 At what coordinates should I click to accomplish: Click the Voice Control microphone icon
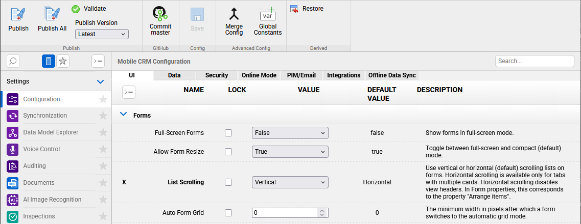[13, 150]
